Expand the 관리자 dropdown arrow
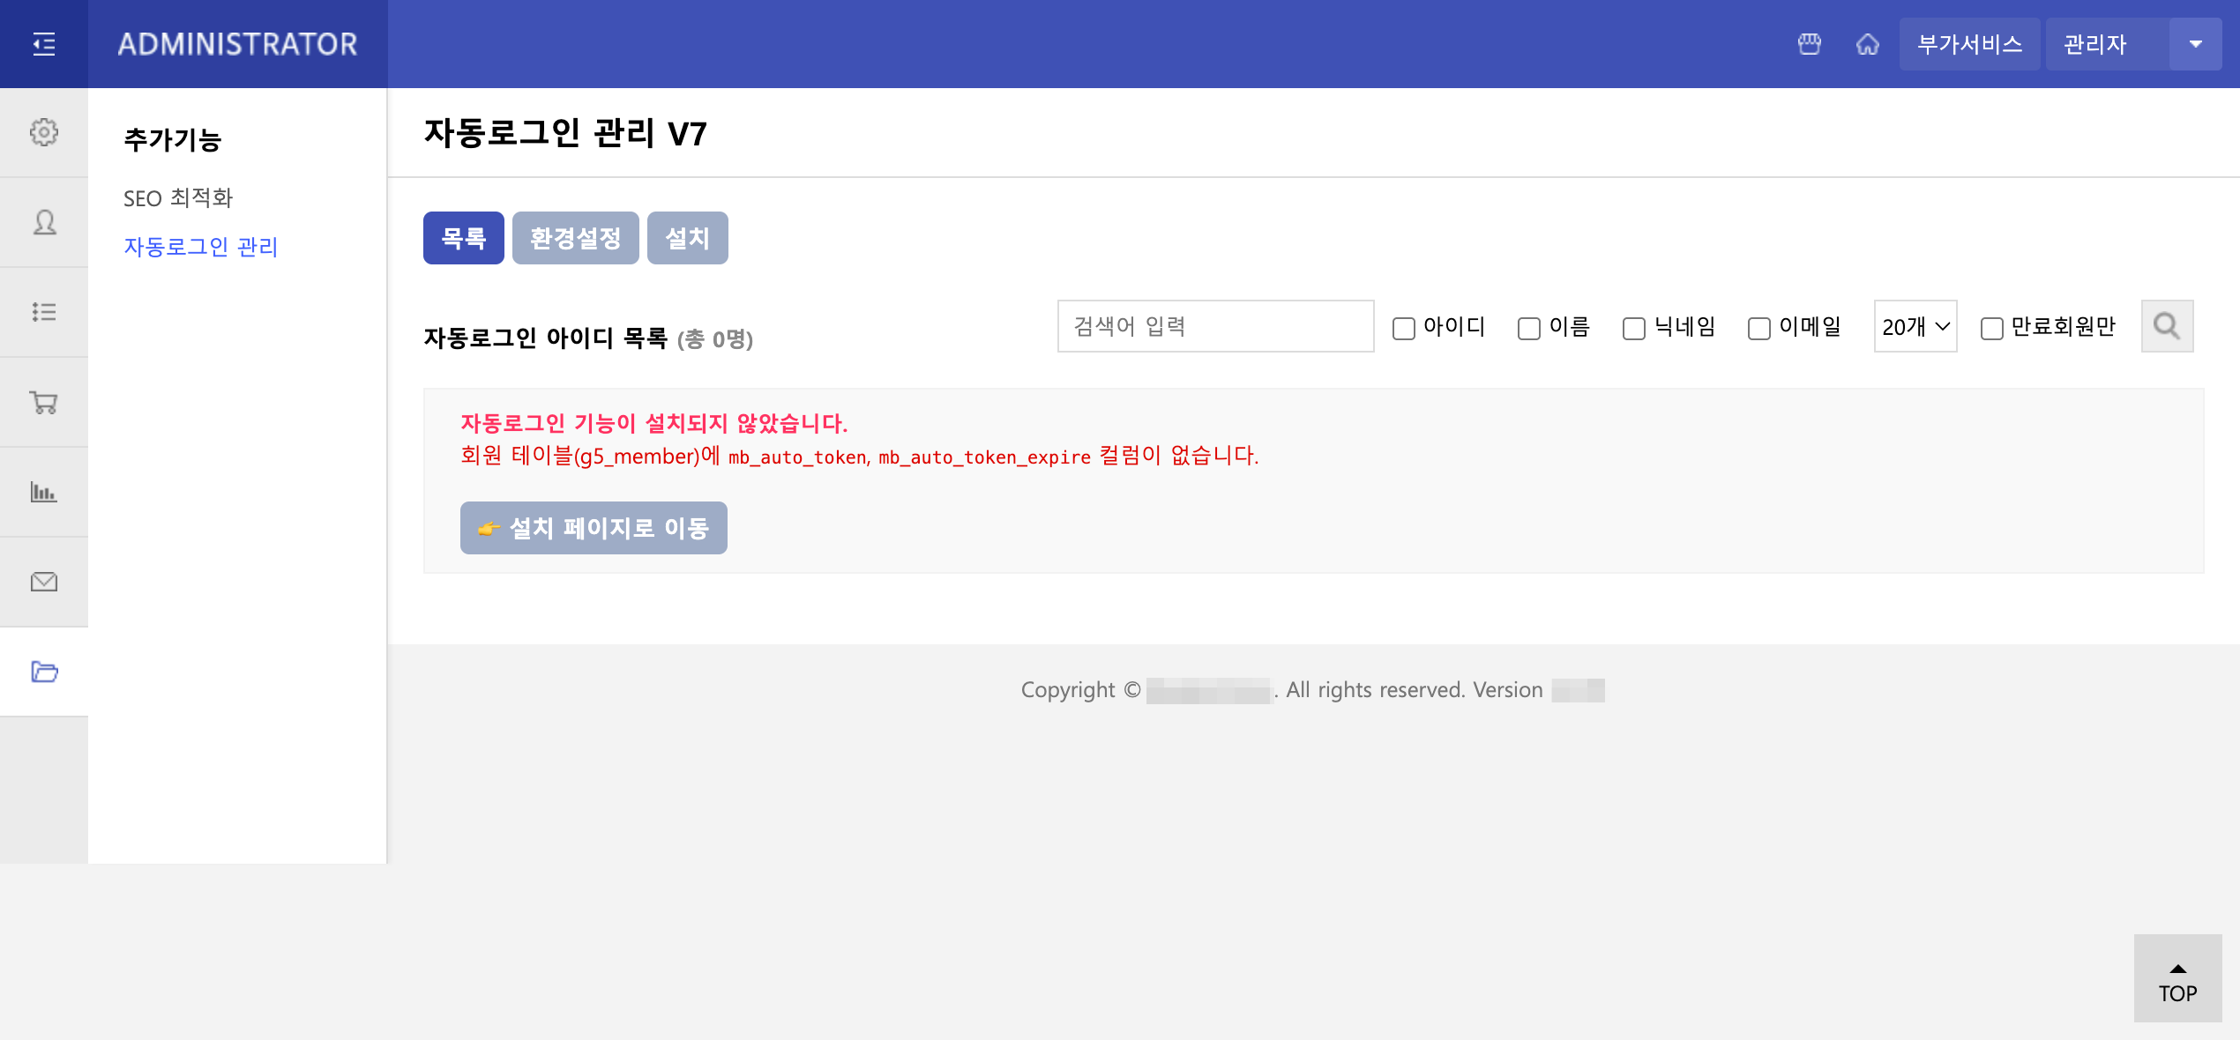 [2195, 44]
